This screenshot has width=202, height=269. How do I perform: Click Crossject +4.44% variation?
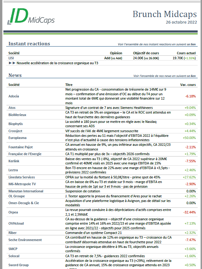click(190, 131)
